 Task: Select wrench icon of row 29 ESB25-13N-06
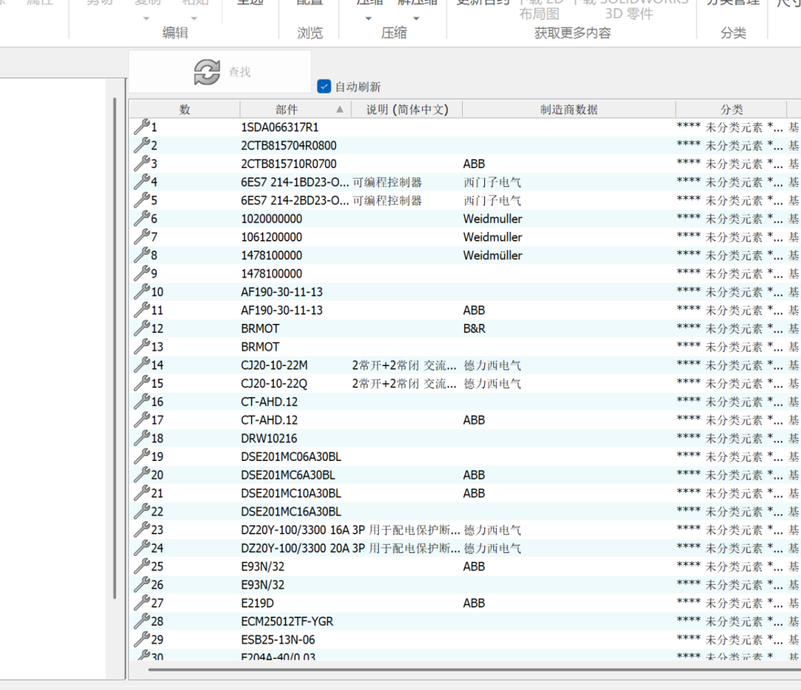141,639
